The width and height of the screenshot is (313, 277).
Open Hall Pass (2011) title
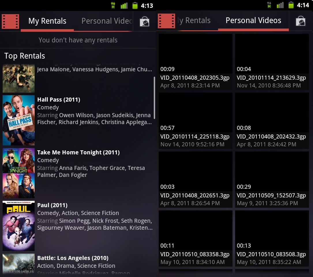click(x=59, y=100)
